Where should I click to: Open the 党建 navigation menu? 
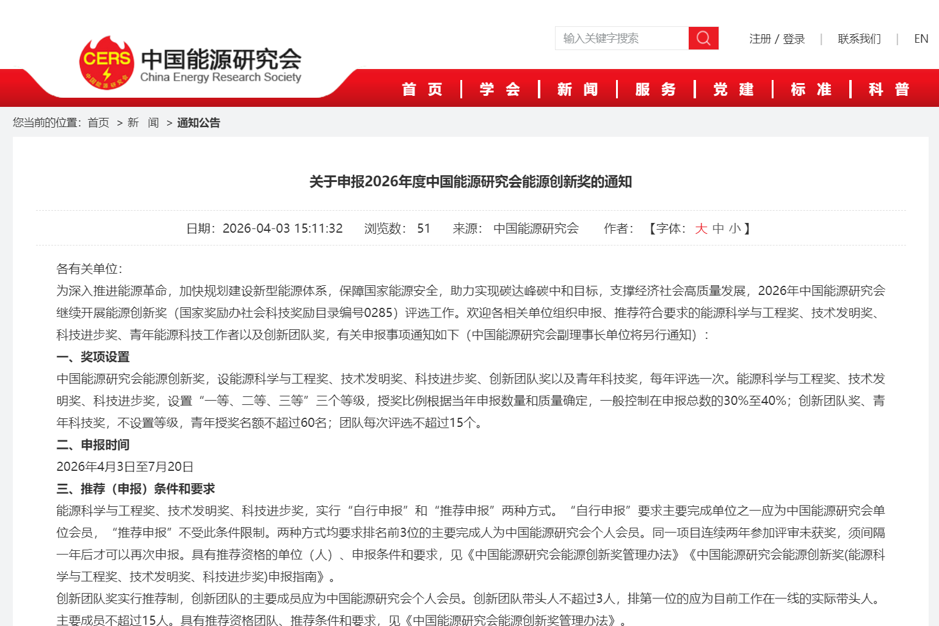click(733, 89)
